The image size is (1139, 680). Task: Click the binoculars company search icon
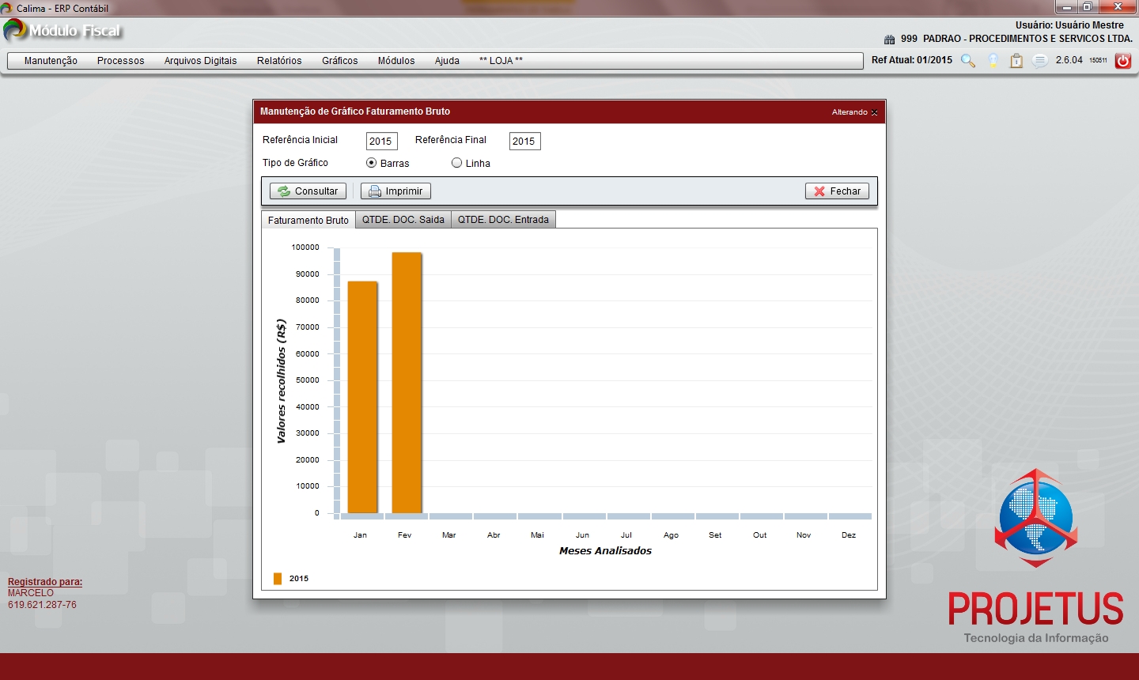click(x=889, y=40)
